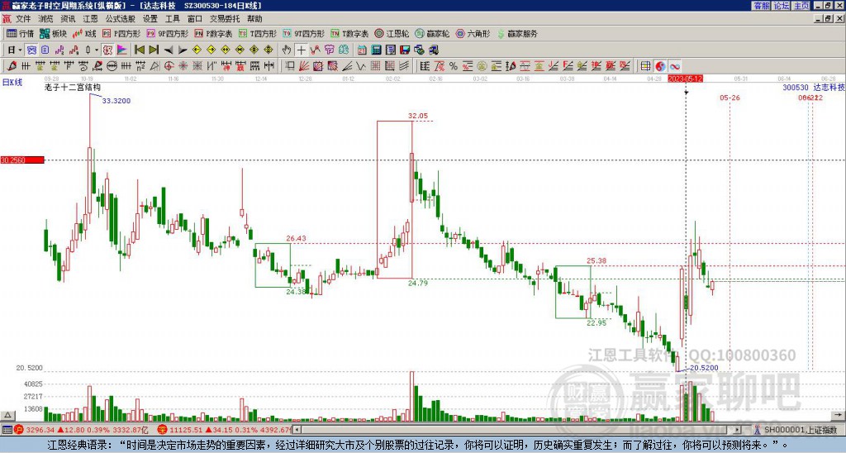
Task: Click the red 30.2560 price tag
Action: (x=22, y=160)
